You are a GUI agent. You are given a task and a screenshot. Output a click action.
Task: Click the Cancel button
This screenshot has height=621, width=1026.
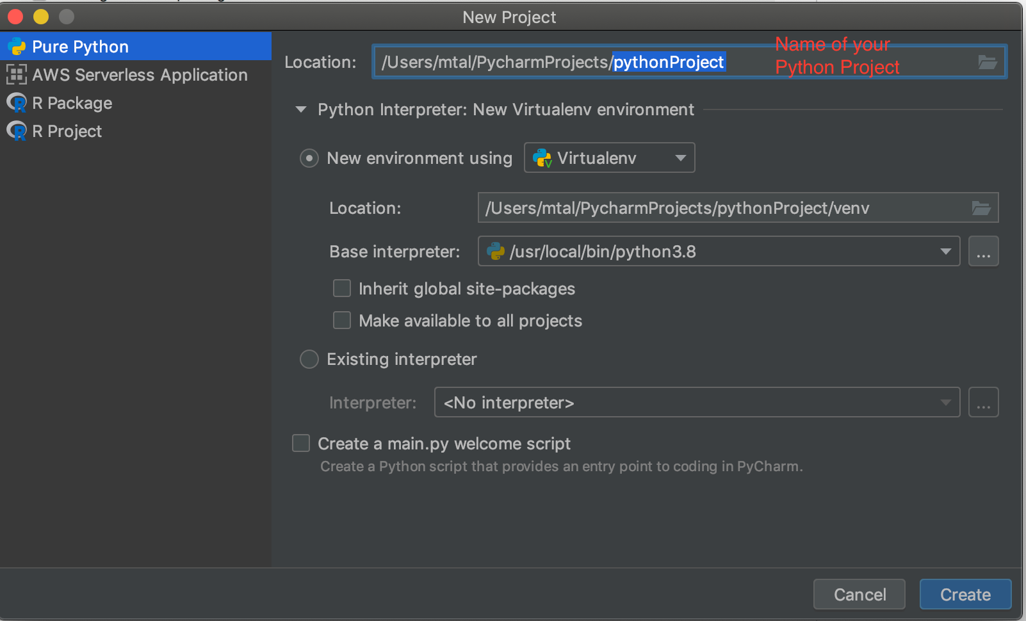[859, 594]
